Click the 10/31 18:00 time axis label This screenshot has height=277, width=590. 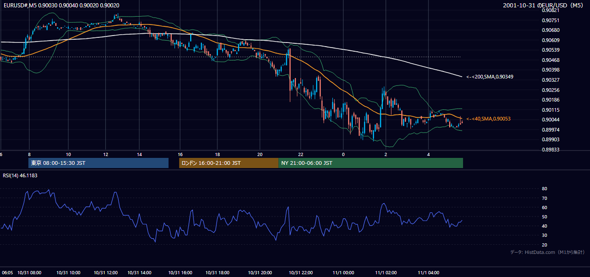(217, 273)
